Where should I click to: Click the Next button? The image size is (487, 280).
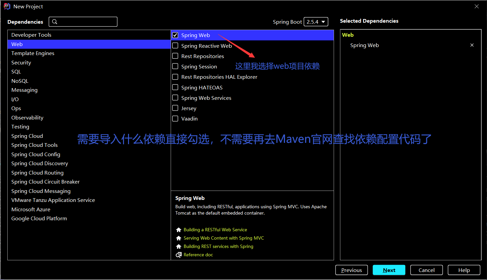click(x=389, y=270)
